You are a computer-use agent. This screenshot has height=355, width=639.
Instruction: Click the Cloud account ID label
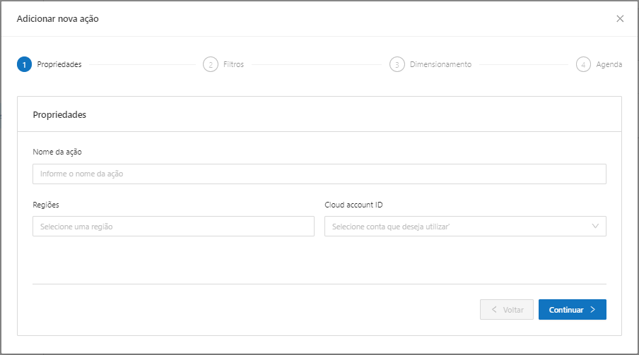tap(354, 205)
